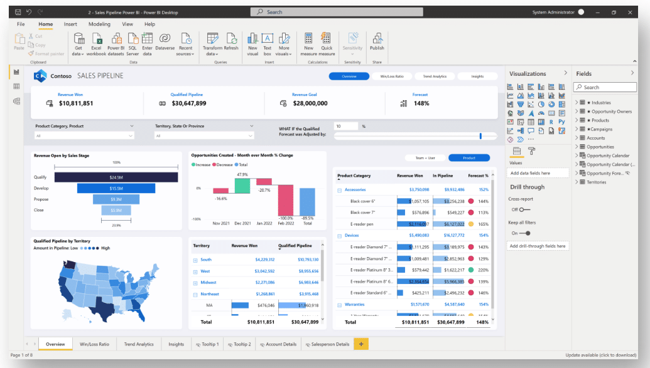Select the Team + User button

point(425,158)
